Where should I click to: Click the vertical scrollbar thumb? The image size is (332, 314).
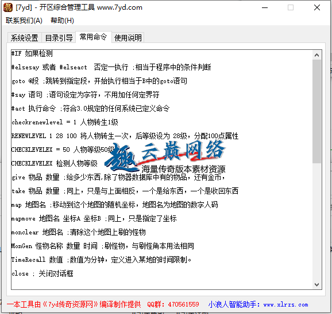[316, 111]
